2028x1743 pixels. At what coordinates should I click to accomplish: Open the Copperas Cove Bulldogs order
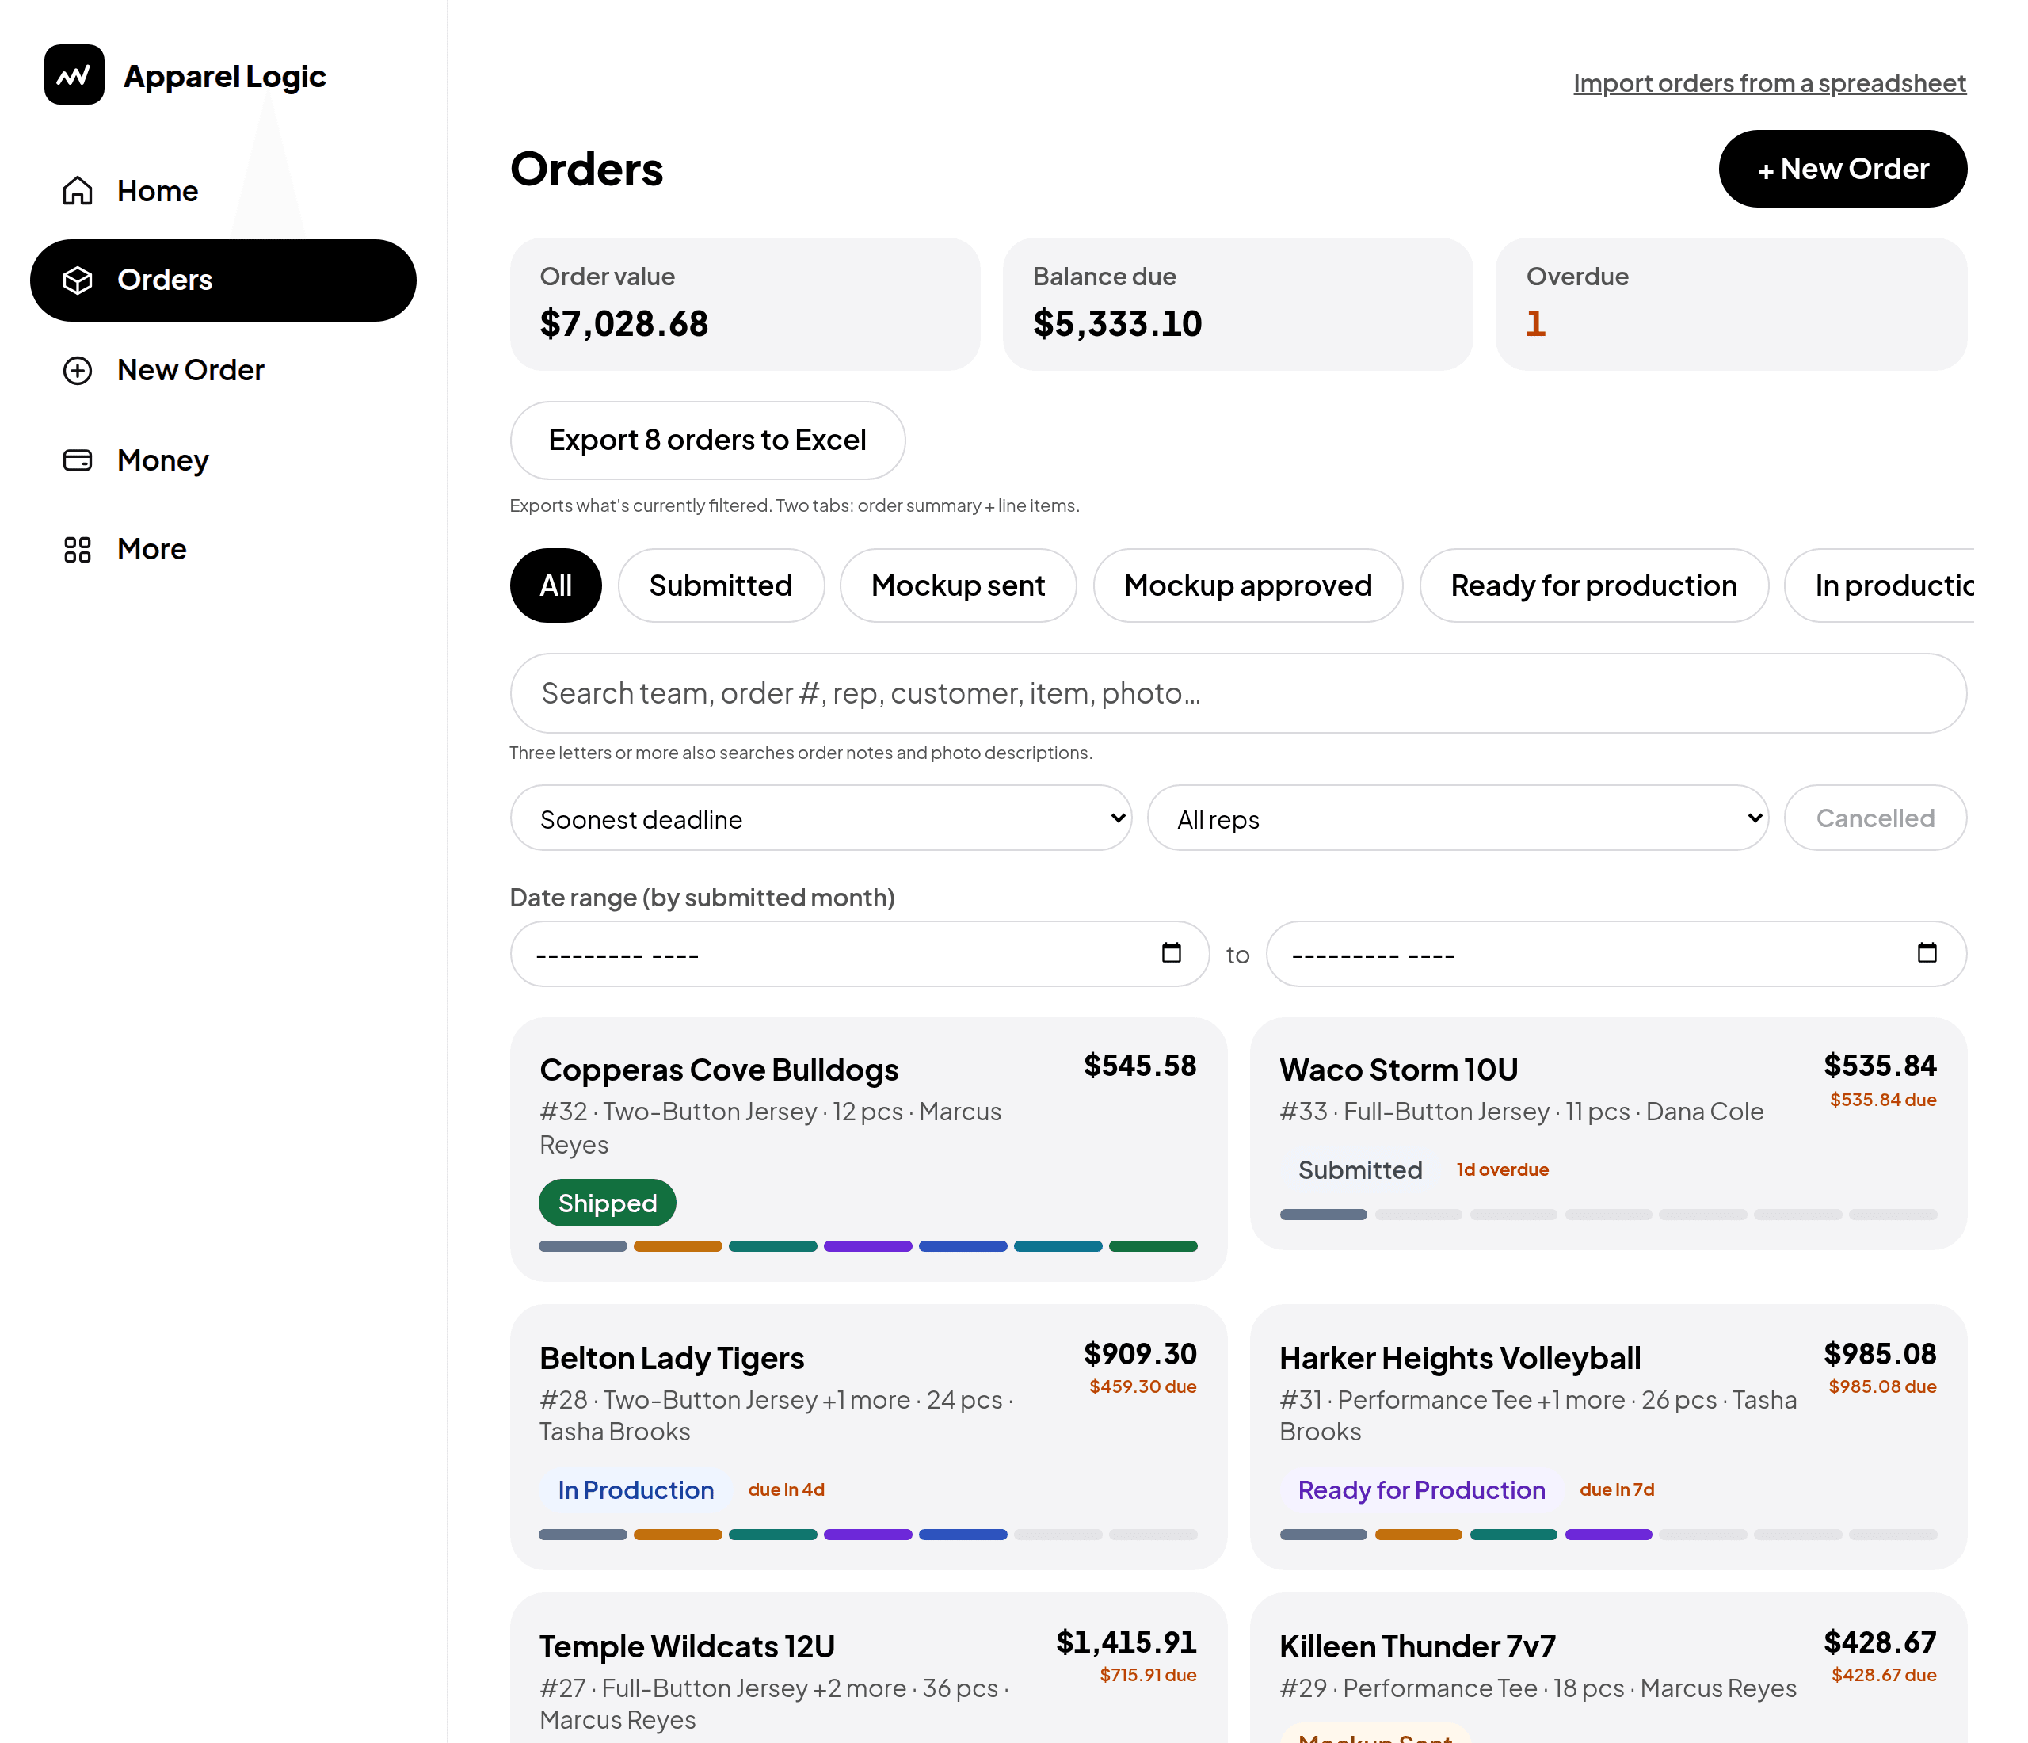click(x=867, y=1149)
